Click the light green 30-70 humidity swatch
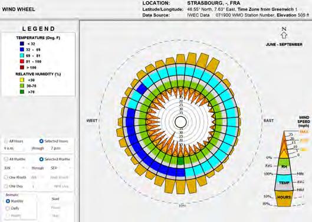The width and height of the screenshot is (312, 222). (x=22, y=86)
